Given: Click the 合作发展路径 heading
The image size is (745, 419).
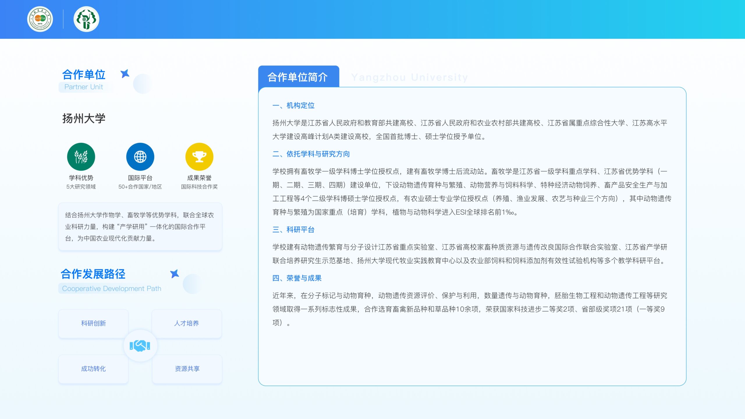Looking at the screenshot, I should 93,274.
